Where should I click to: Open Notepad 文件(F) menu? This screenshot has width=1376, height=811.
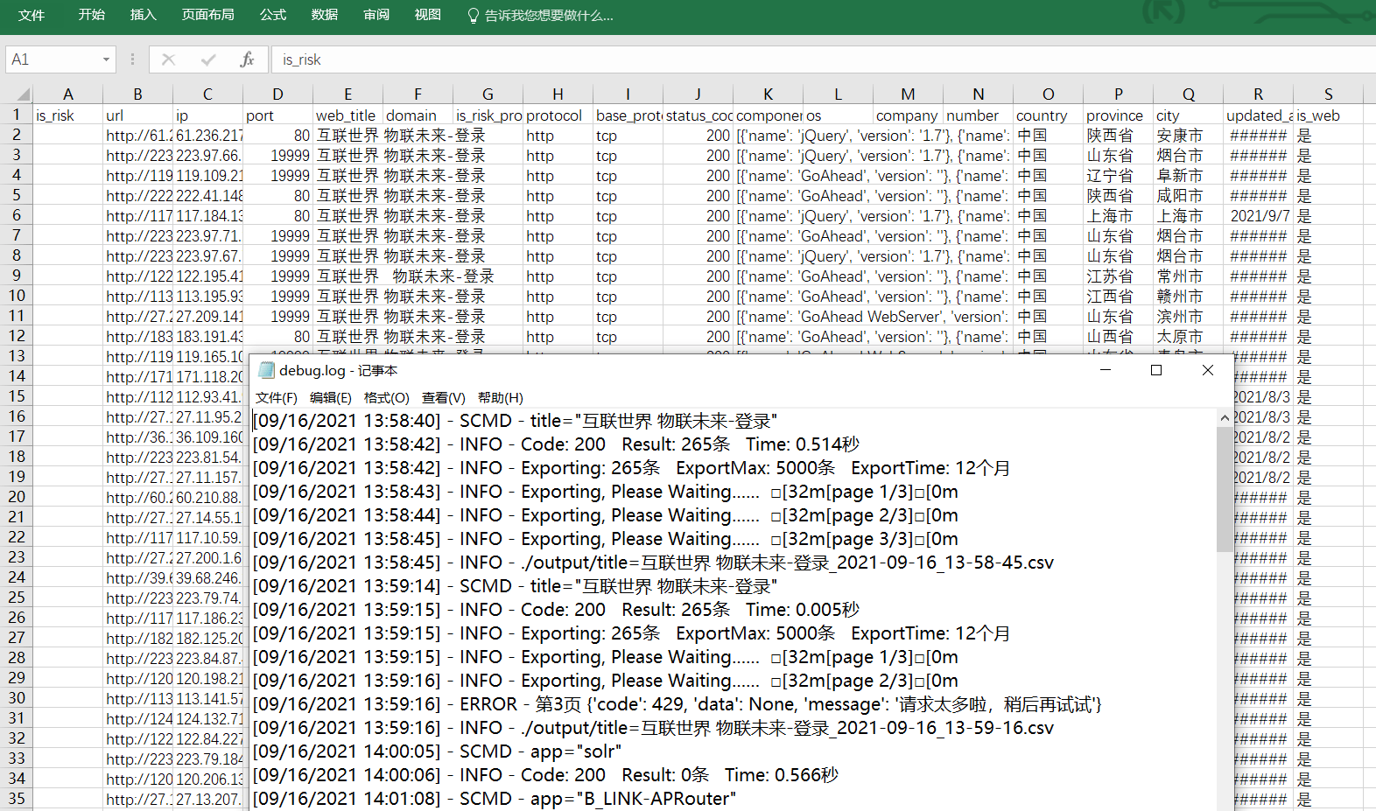[x=277, y=398]
